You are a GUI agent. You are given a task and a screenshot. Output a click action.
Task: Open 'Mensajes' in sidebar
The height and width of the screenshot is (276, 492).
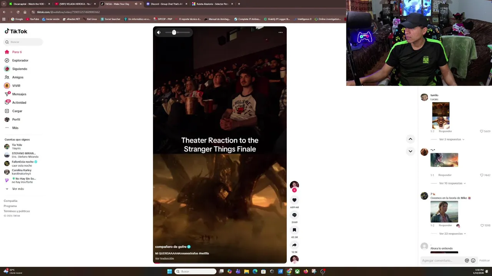[15, 94]
